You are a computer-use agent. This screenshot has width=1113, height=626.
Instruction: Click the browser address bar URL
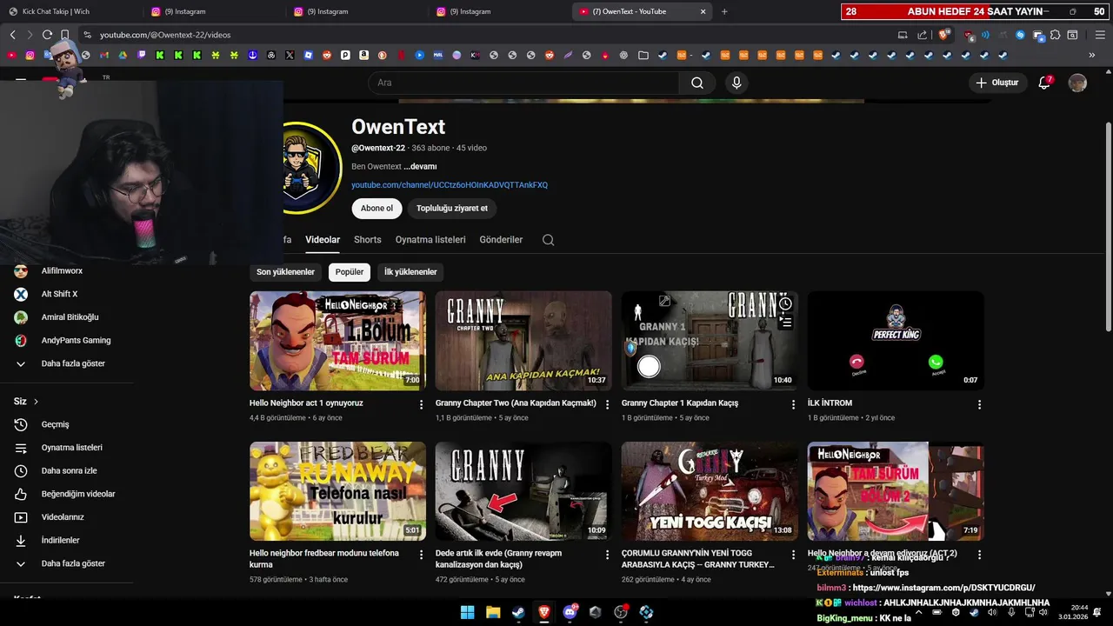(x=165, y=35)
